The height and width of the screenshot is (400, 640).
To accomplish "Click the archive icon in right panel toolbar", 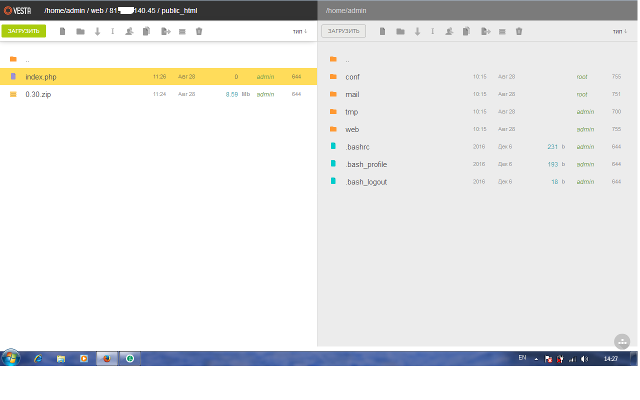I will 502,31.
